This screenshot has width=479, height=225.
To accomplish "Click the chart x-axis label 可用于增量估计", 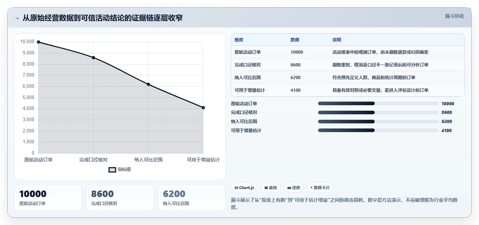I will coord(203,160).
